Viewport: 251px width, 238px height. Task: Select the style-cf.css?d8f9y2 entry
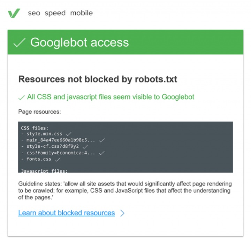(53, 146)
